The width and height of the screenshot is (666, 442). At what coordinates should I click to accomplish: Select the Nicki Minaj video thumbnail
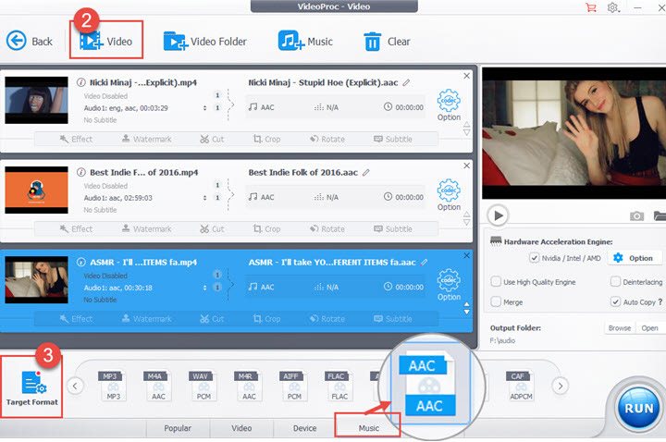point(36,100)
